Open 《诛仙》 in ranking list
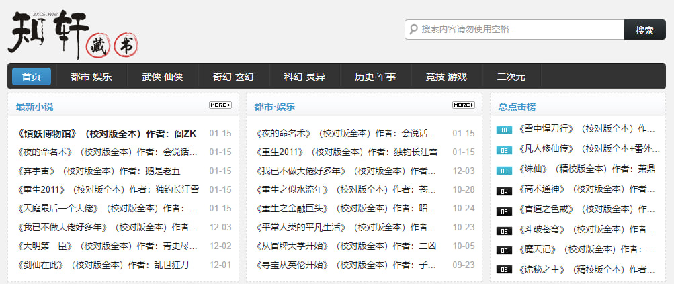This screenshot has width=674, height=284. 587,169
